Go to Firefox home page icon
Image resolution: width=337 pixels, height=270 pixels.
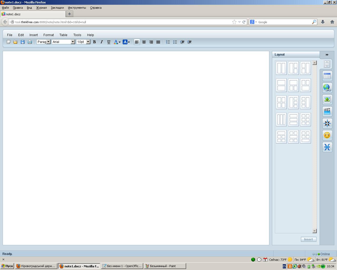coord(332,22)
